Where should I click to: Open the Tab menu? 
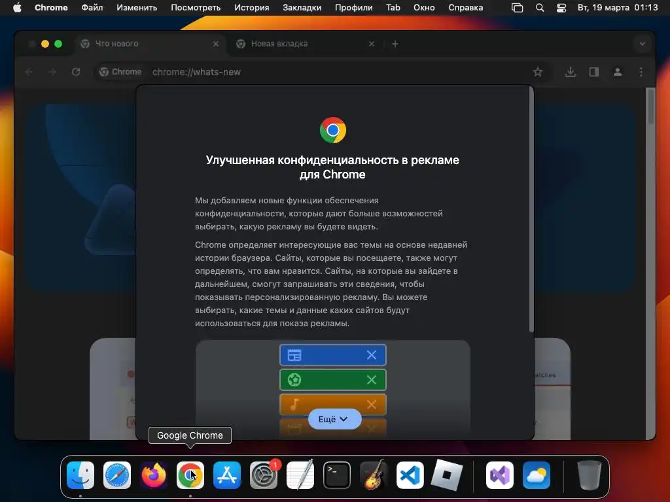pyautogui.click(x=393, y=8)
